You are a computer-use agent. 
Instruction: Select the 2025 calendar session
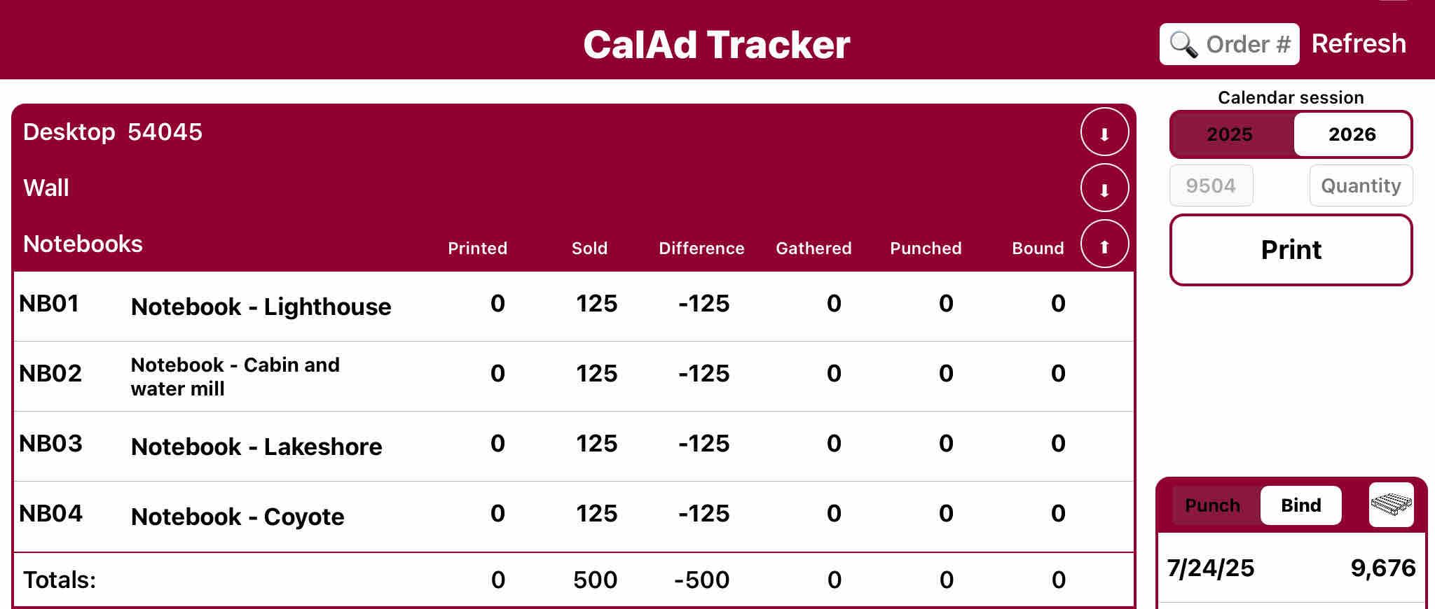coord(1230,134)
